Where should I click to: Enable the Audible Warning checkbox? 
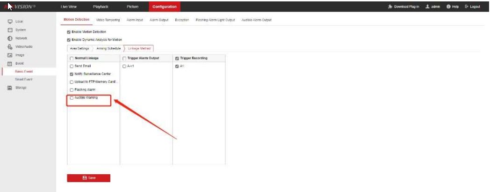pos(72,98)
